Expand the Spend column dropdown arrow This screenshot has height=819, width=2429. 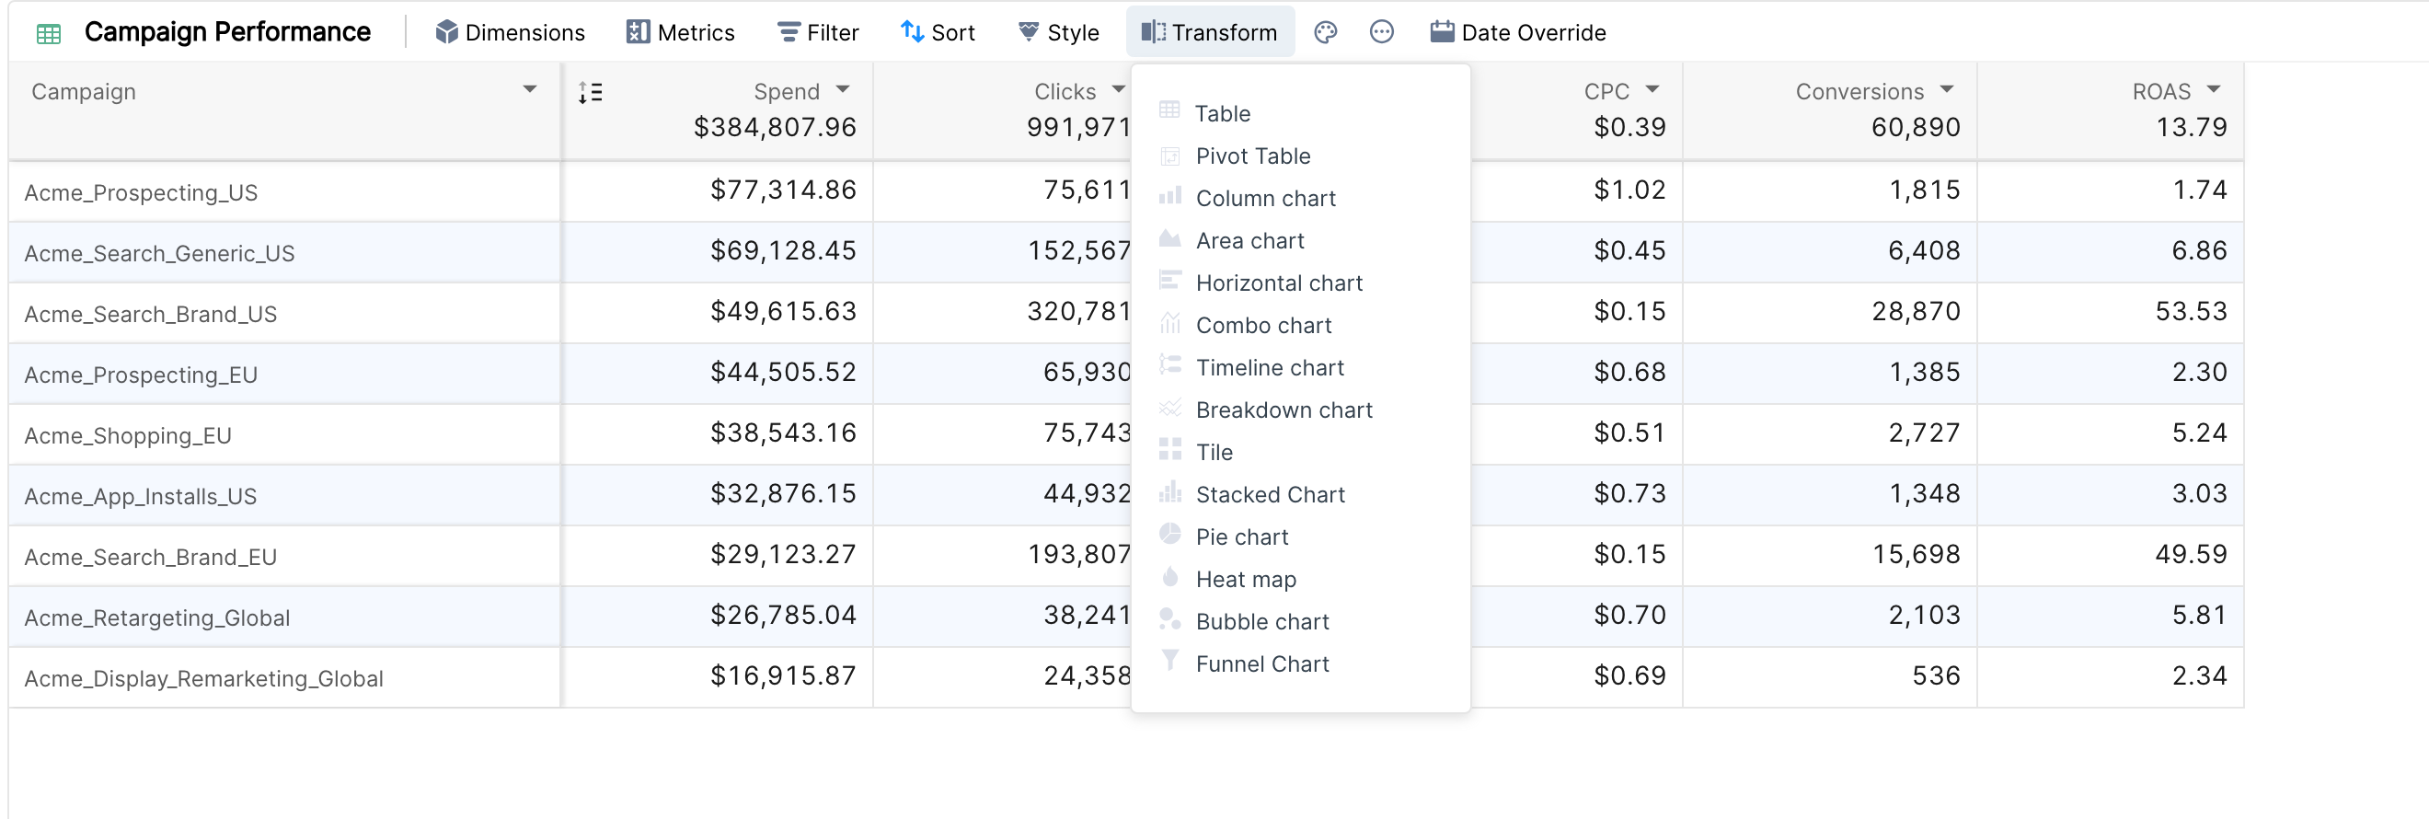pyautogui.click(x=843, y=89)
